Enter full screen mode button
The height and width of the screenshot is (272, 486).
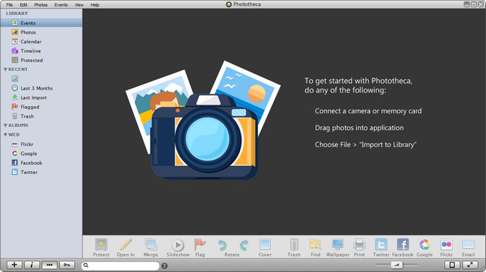point(470,265)
